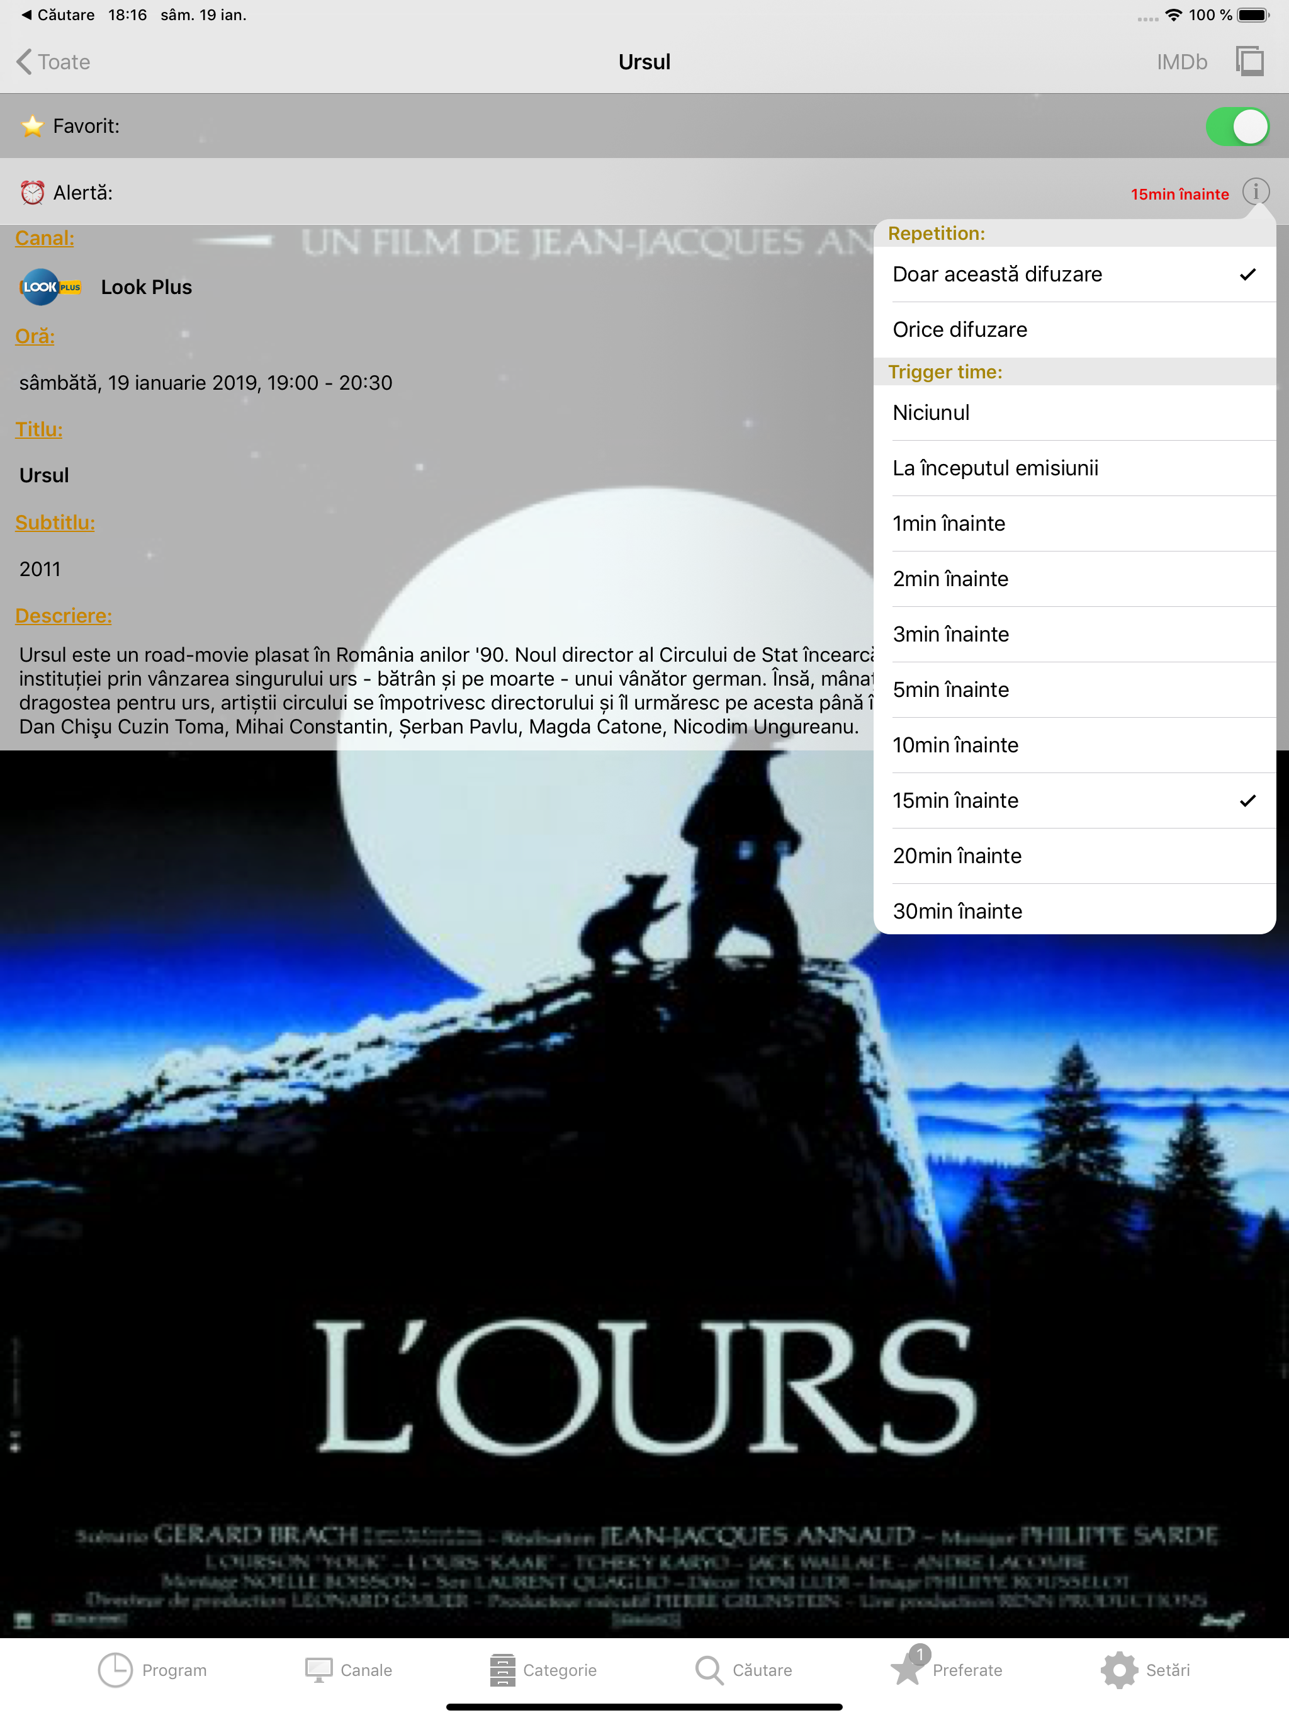
Task: Tap the subtitle value 2011
Action: [40, 569]
